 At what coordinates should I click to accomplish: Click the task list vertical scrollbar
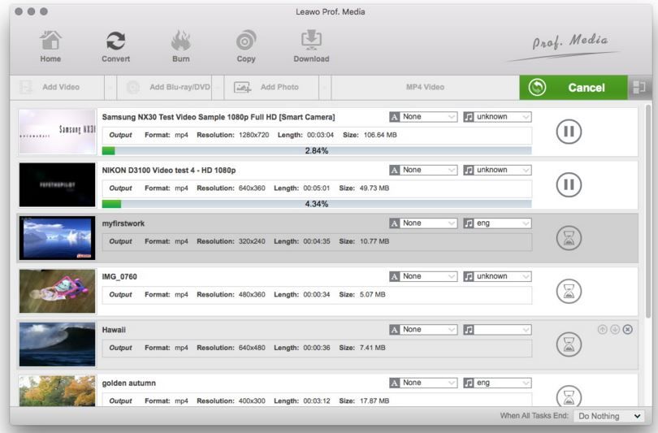[648, 210]
